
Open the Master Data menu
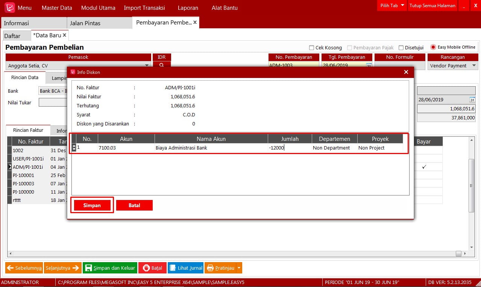click(x=57, y=8)
